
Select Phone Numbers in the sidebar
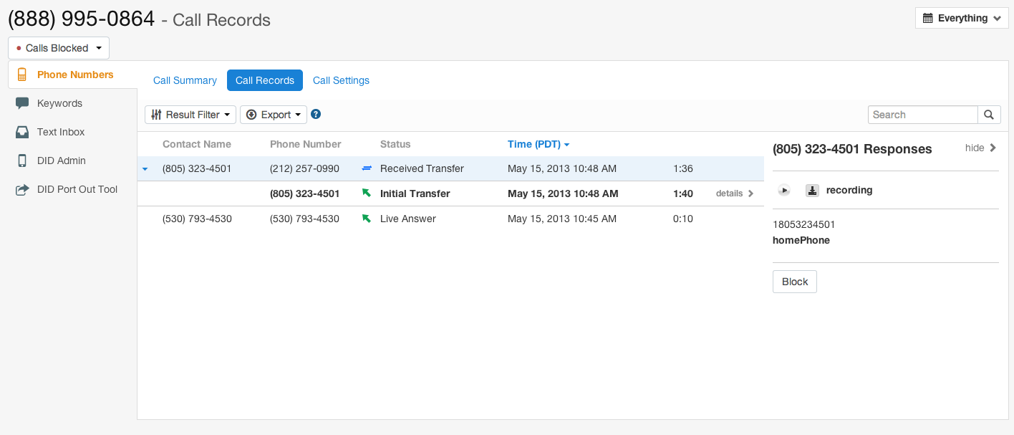pyautogui.click(x=74, y=75)
